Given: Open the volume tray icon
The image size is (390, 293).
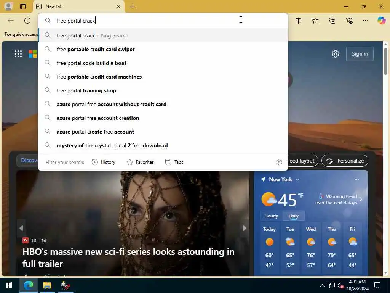Looking at the screenshot, I should 340,285.
